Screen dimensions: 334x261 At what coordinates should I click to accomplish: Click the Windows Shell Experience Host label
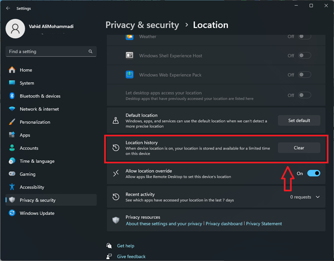tap(171, 56)
